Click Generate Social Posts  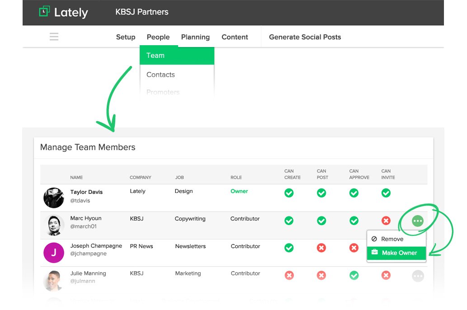click(x=305, y=37)
